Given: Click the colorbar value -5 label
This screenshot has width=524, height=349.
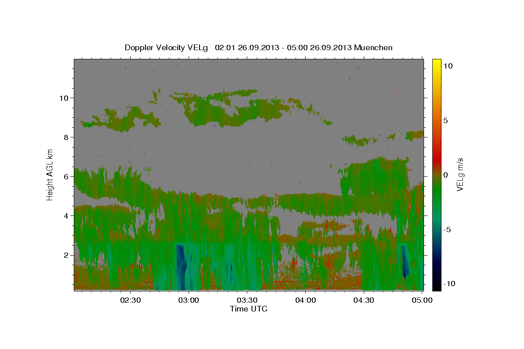Looking at the screenshot, I should 447,229.
